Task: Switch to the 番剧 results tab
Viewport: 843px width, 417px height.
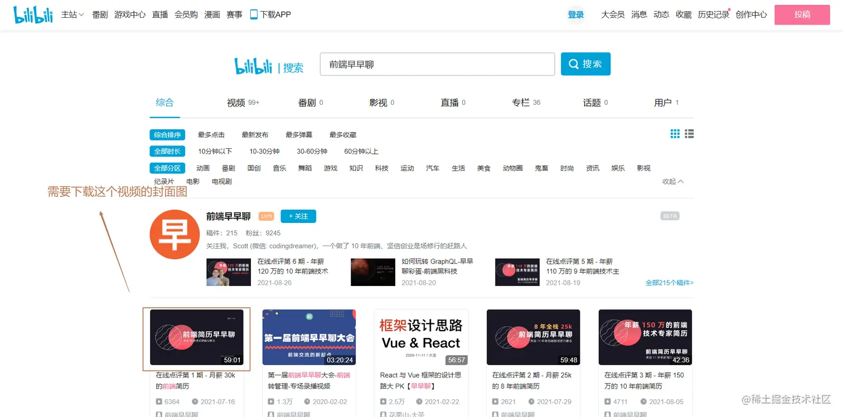Action: coord(311,103)
